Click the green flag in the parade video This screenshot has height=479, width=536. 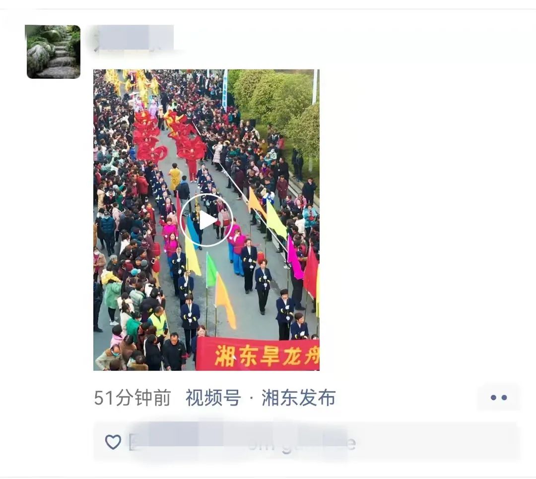coord(211,271)
